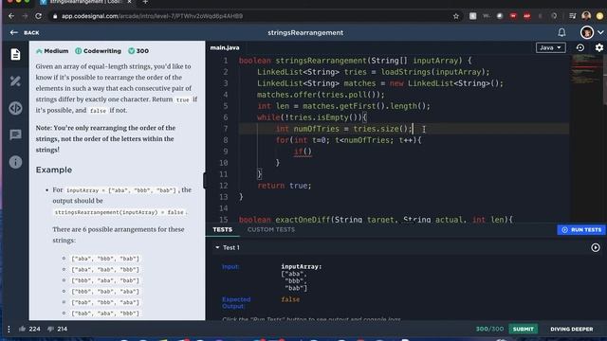607x341 pixels.
Task: Open a new browser tab
Action: tap(145, 2)
